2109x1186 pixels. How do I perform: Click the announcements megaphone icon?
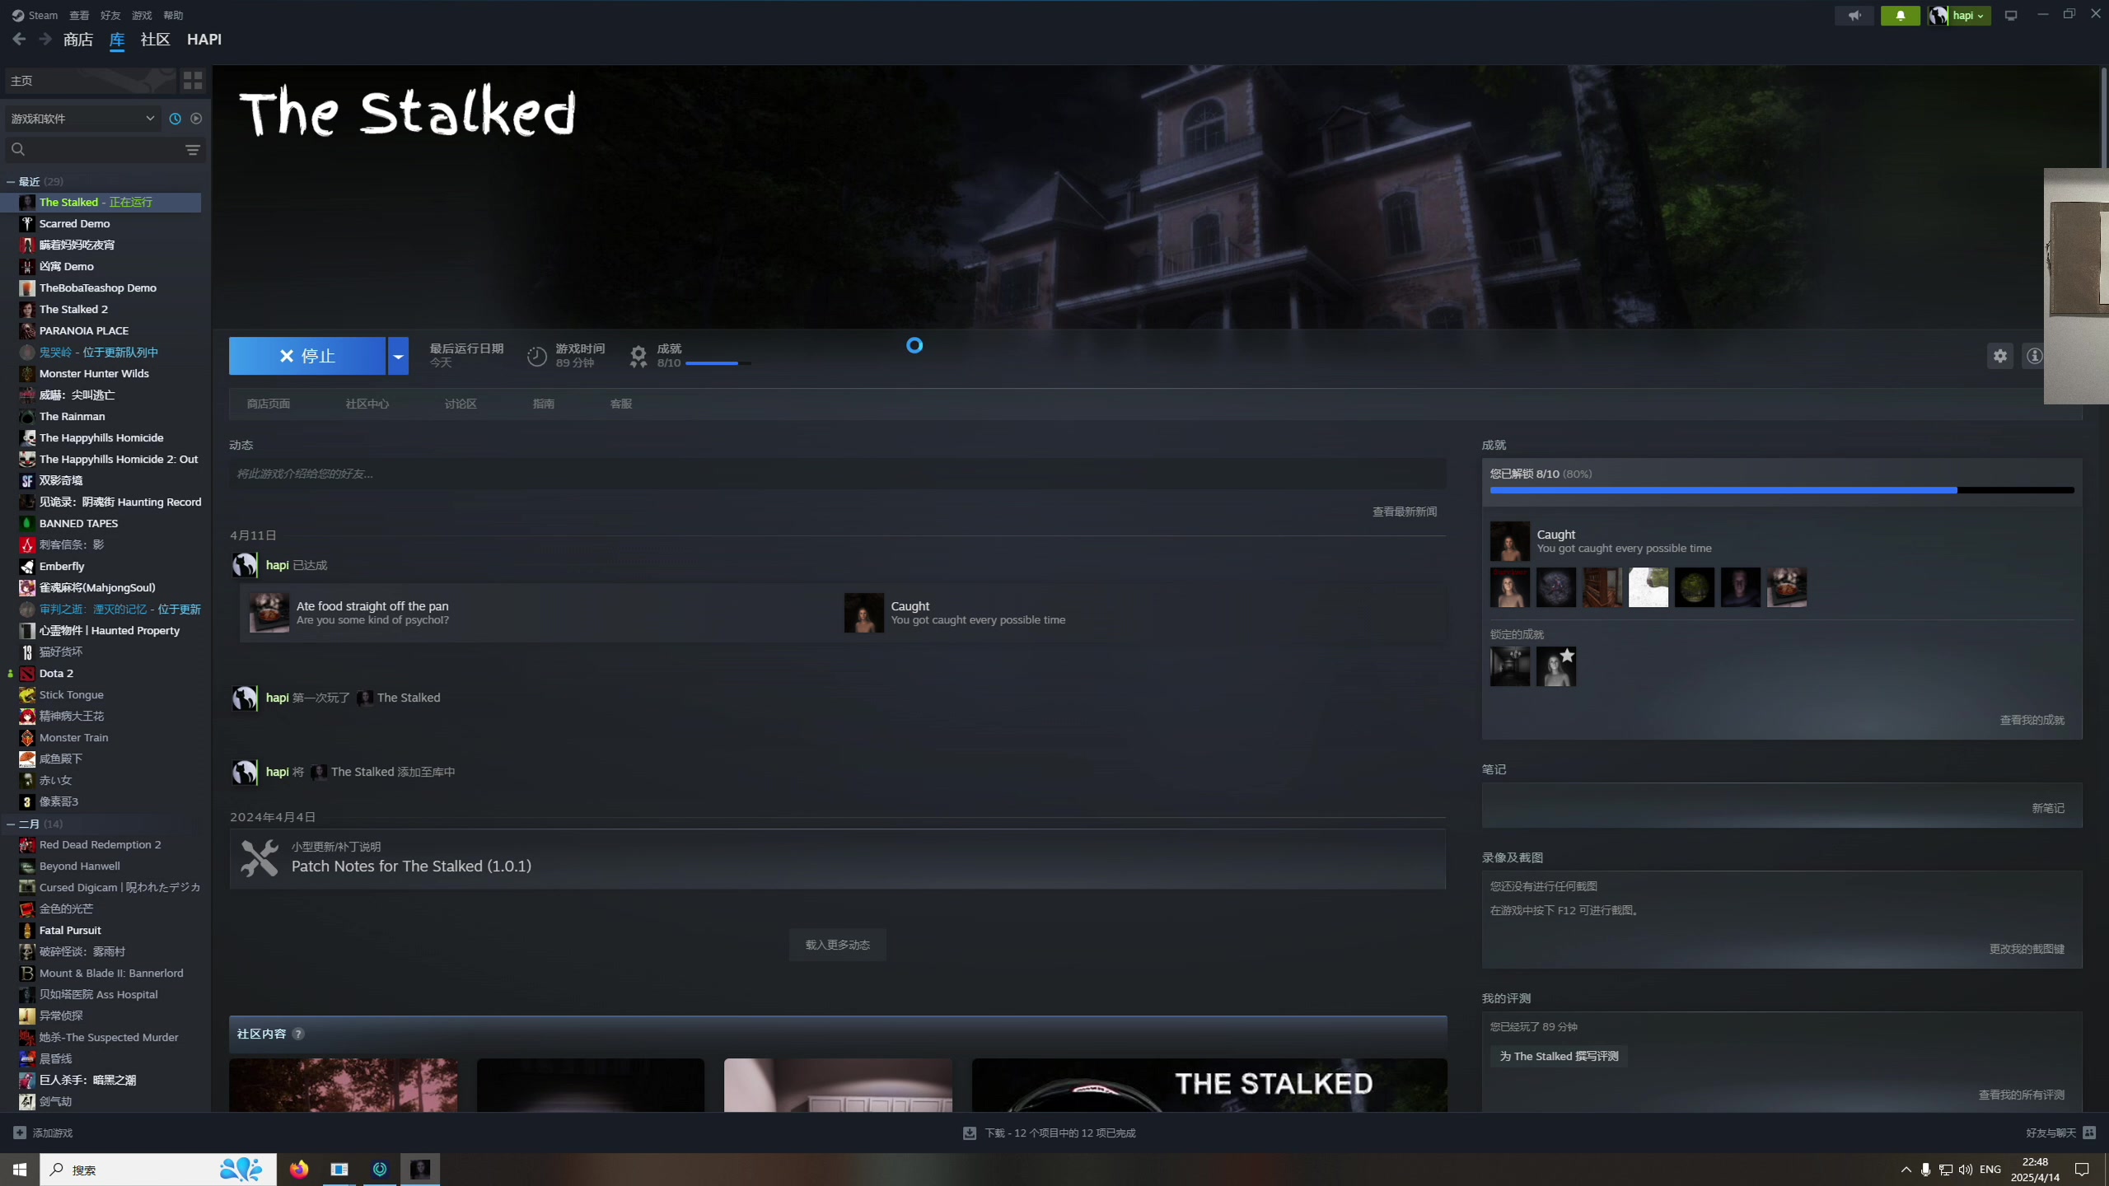[x=1854, y=16]
